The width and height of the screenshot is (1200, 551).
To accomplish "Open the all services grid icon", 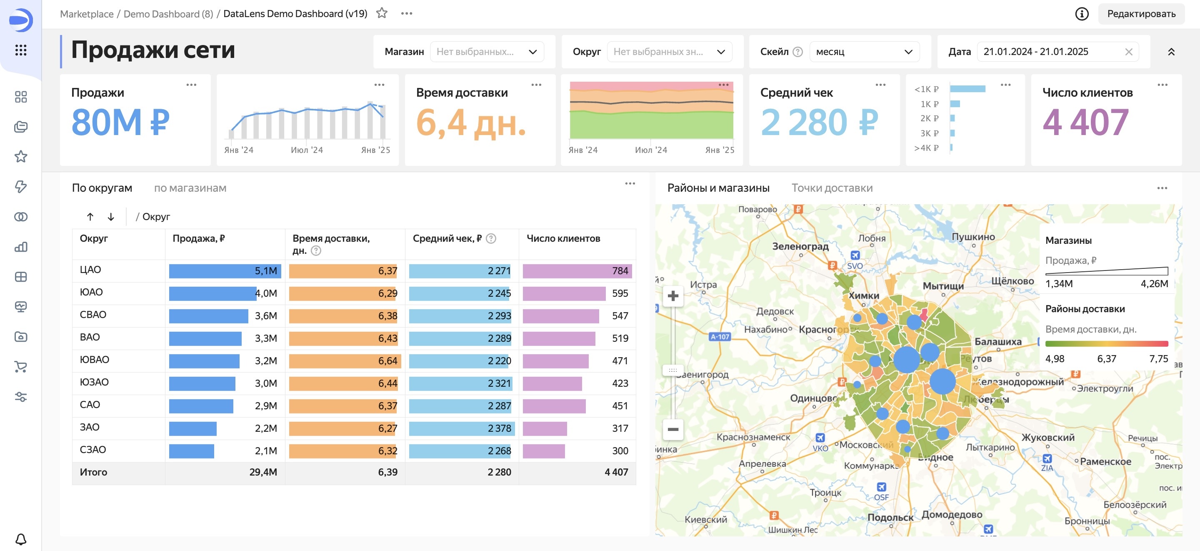I will coord(20,50).
